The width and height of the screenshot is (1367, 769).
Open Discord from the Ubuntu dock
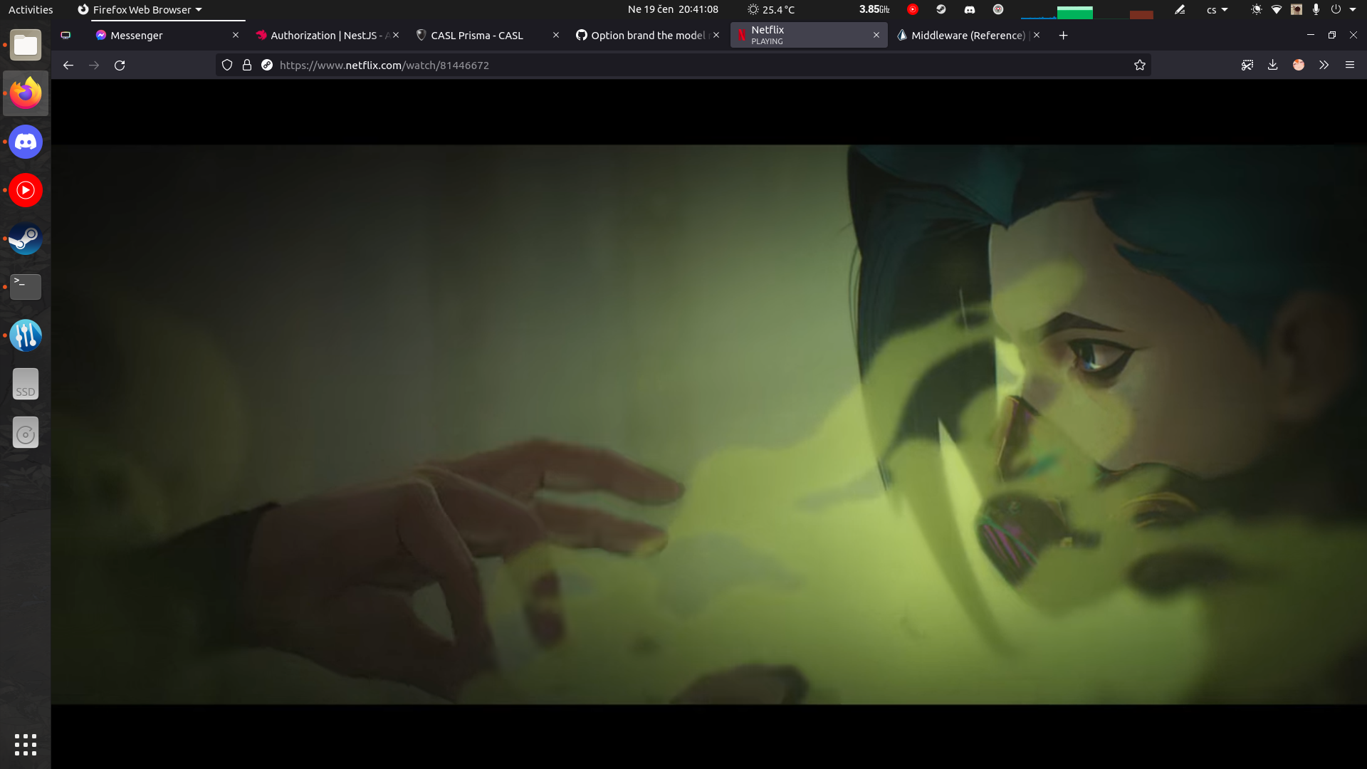point(26,142)
